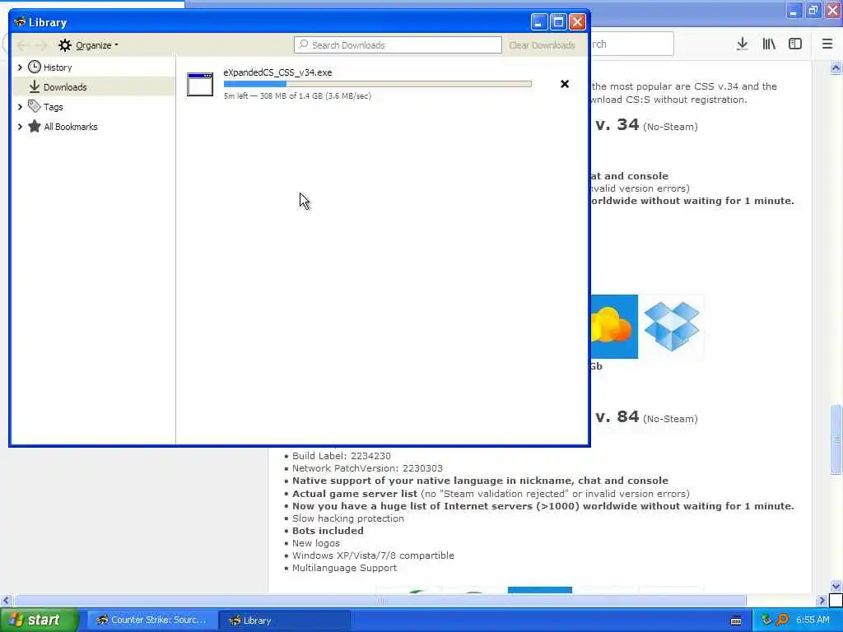Click the network tray icon
Image resolution: width=843 pixels, height=632 pixels.
(766, 620)
